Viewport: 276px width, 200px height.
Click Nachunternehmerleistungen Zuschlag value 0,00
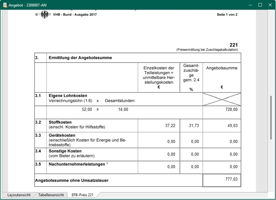(195, 167)
